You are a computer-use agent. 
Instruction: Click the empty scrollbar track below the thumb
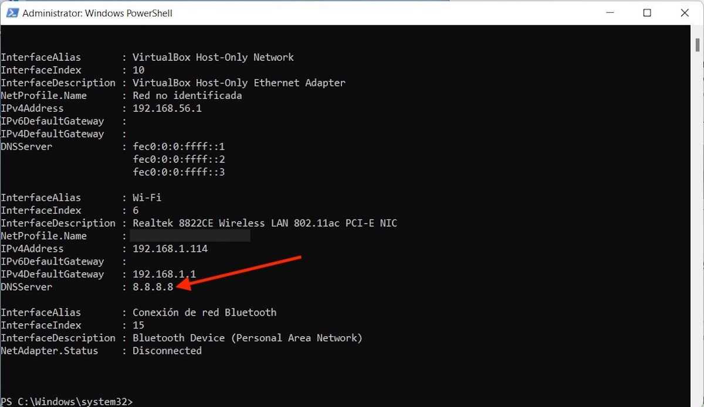[x=697, y=234]
